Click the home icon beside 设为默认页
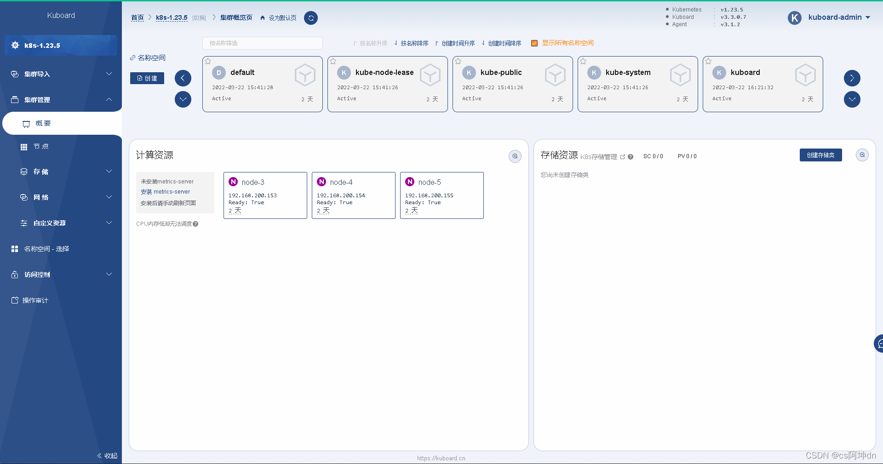The width and height of the screenshot is (883, 464). point(263,18)
